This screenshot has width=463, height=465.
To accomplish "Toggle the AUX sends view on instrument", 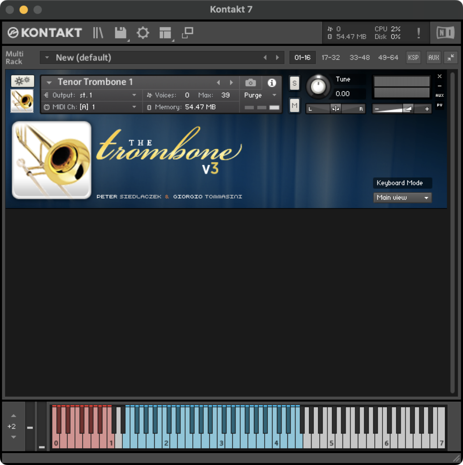I will click(439, 95).
